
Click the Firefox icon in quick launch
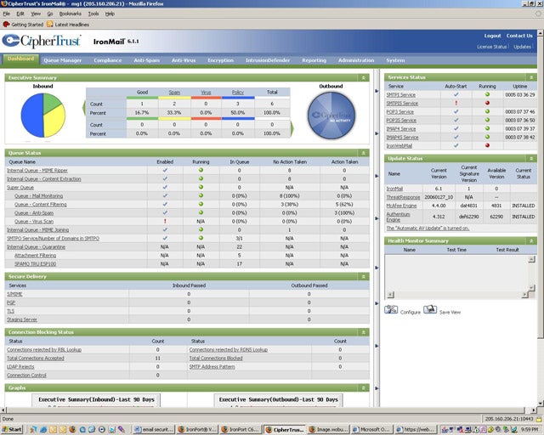point(72,429)
